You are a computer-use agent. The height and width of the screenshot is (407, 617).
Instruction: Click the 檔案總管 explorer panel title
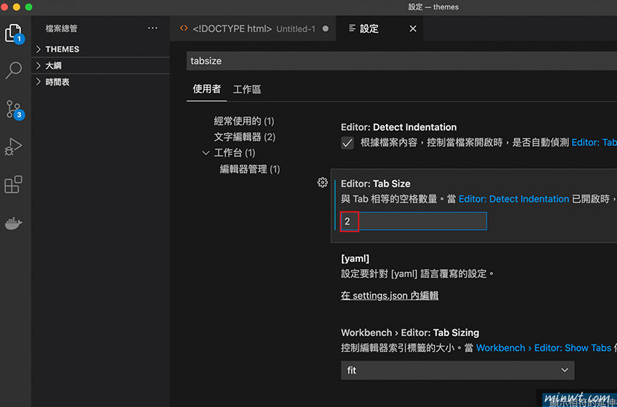tap(62, 28)
